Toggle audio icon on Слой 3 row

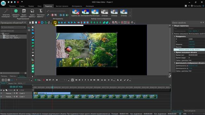point(14,93)
